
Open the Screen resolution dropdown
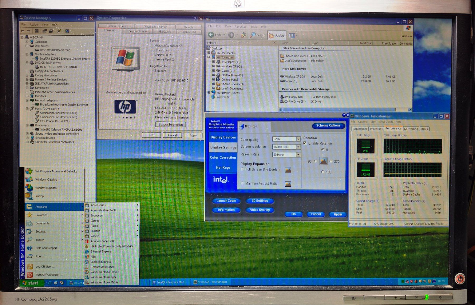click(x=298, y=147)
